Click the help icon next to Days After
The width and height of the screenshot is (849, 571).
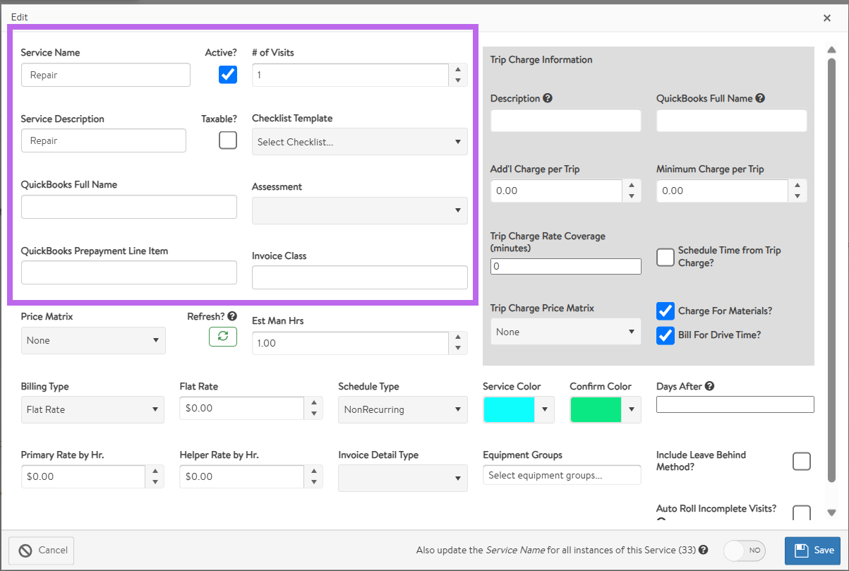[709, 386]
